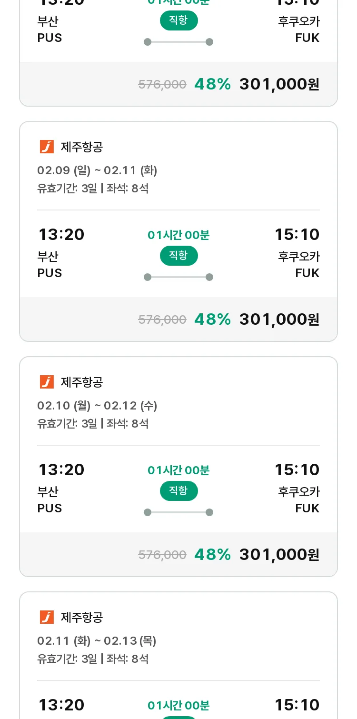This screenshot has width=357, height=719.
Task: Tap 제주항공 label on 02.09 card
Action: (x=82, y=147)
